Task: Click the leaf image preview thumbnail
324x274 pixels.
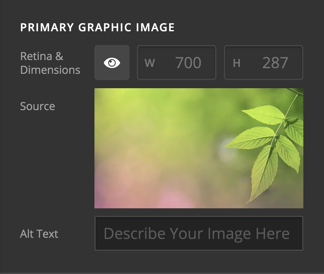Action: point(199,148)
